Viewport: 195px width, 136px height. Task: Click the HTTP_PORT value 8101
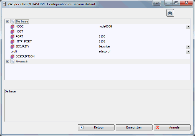point(102,41)
